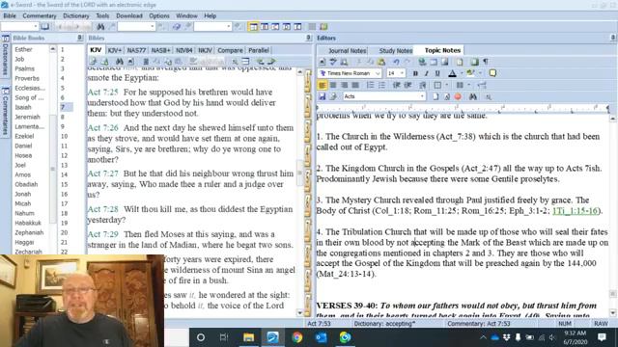Open the Options menu
This screenshot has width=618, height=347.
pyautogui.click(x=159, y=15)
